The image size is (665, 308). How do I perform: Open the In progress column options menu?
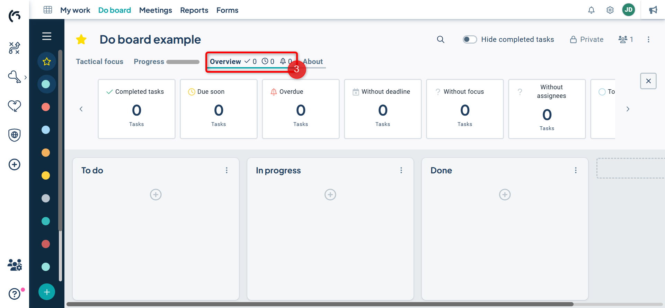click(x=401, y=170)
